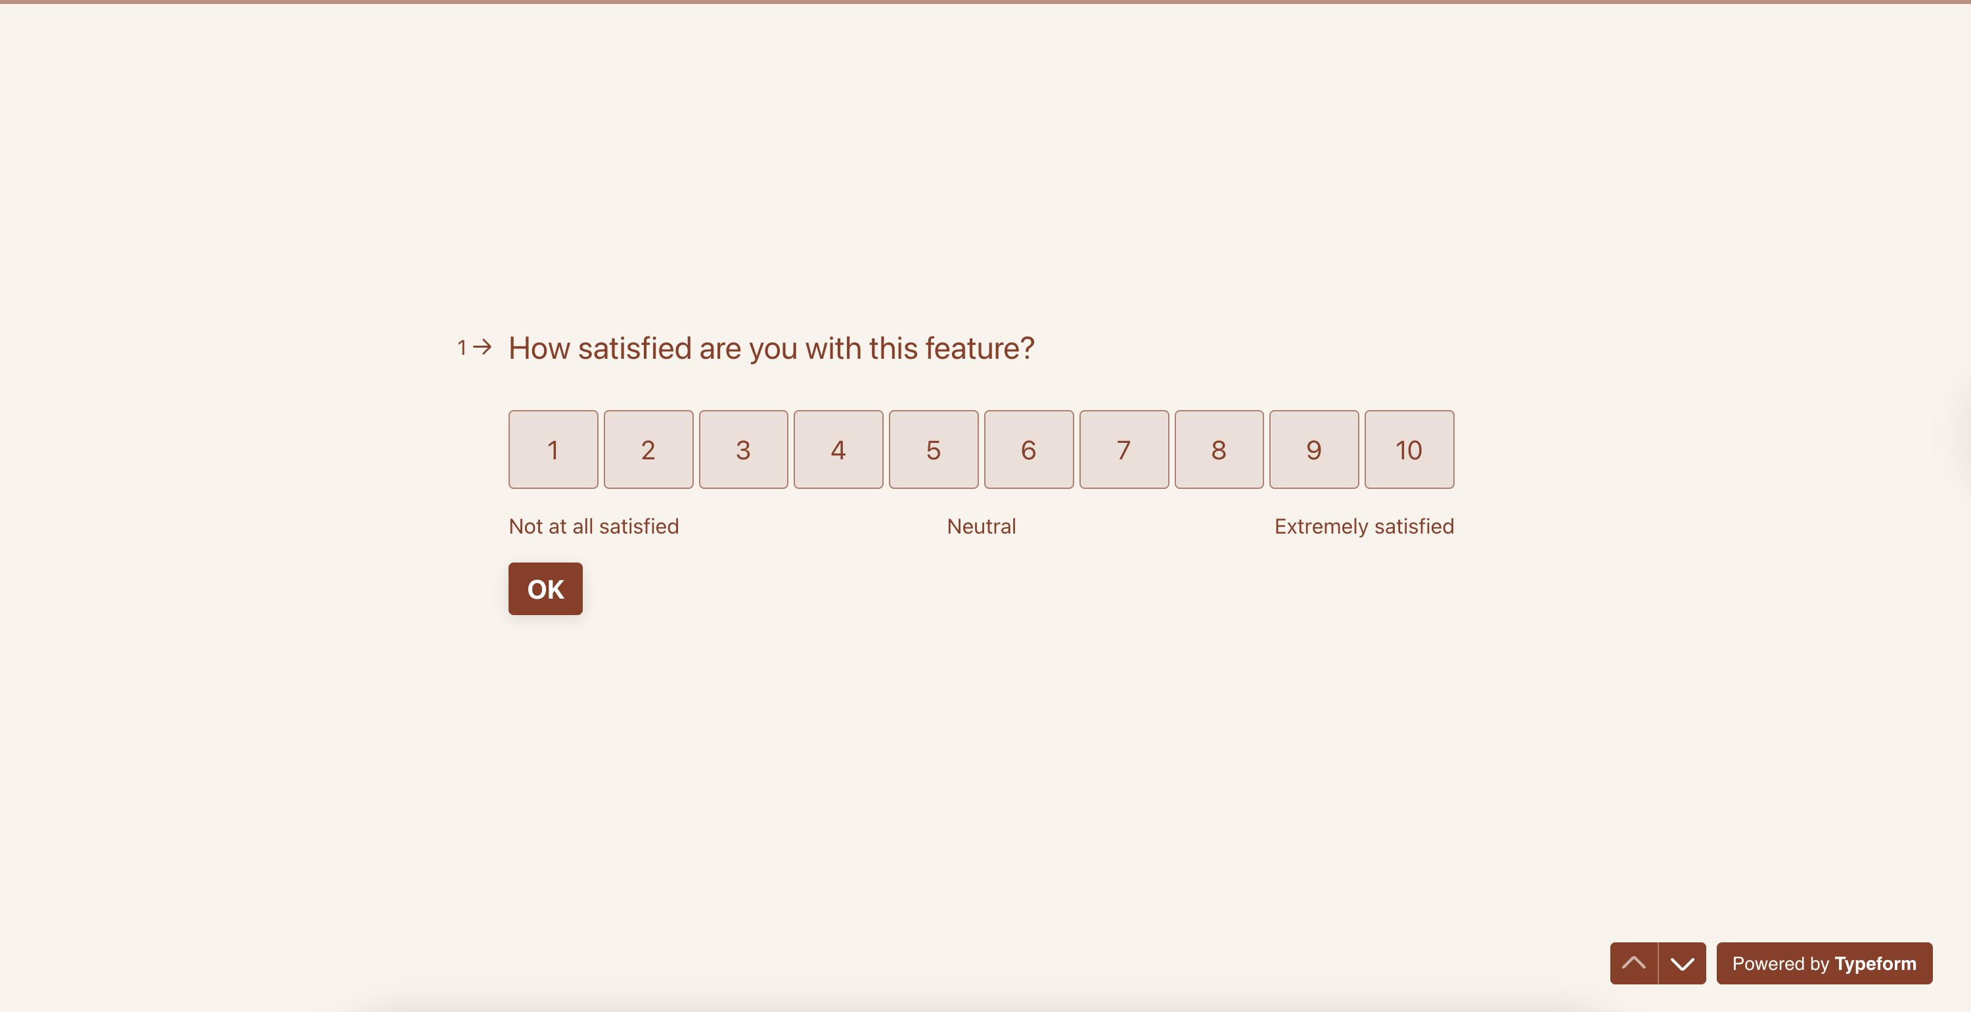
Task: Pick the 7 rating box
Action: (x=1123, y=449)
